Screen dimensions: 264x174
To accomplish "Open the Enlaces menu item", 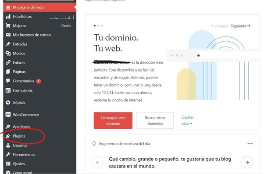I will tap(40, 62).
